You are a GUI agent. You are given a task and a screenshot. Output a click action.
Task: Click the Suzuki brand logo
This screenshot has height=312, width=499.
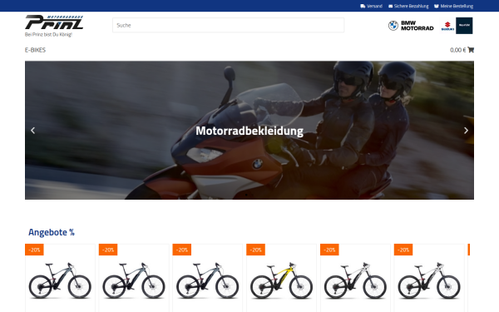point(447,26)
